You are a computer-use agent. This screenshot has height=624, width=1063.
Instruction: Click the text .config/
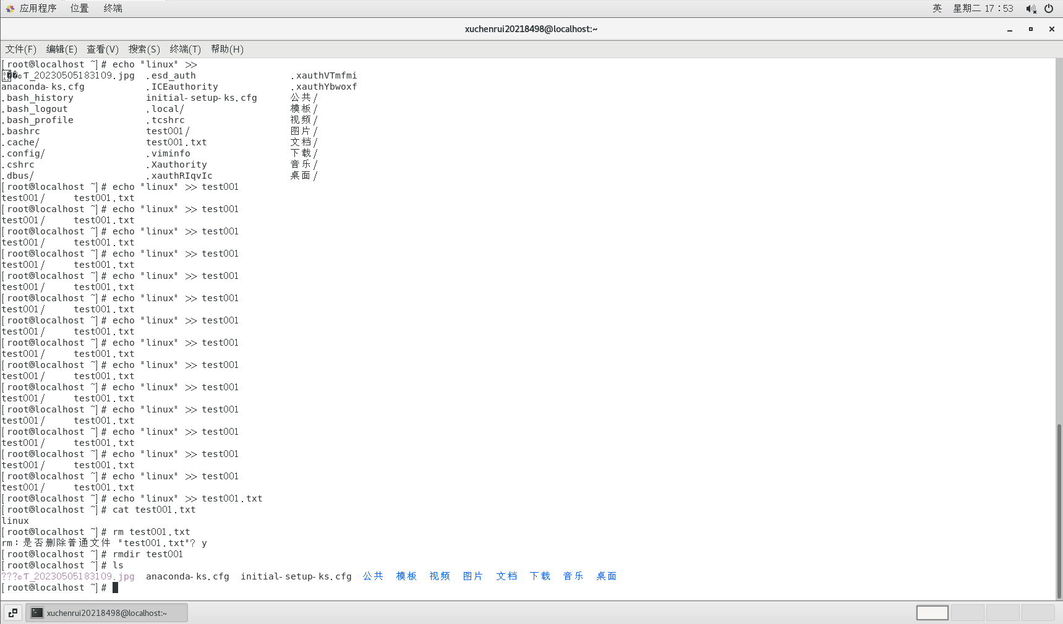click(23, 153)
